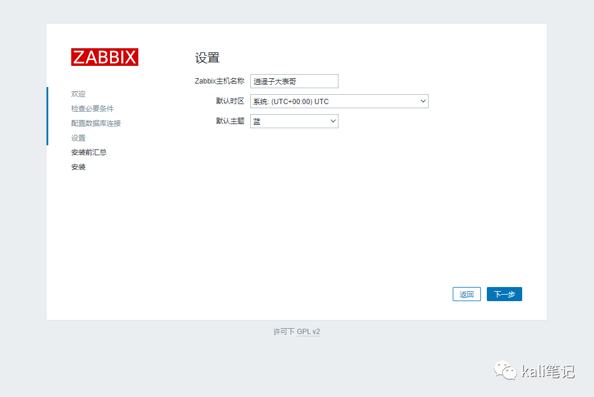The width and height of the screenshot is (594, 397).
Task: Click the ZABBIX logo
Action: pyautogui.click(x=105, y=57)
